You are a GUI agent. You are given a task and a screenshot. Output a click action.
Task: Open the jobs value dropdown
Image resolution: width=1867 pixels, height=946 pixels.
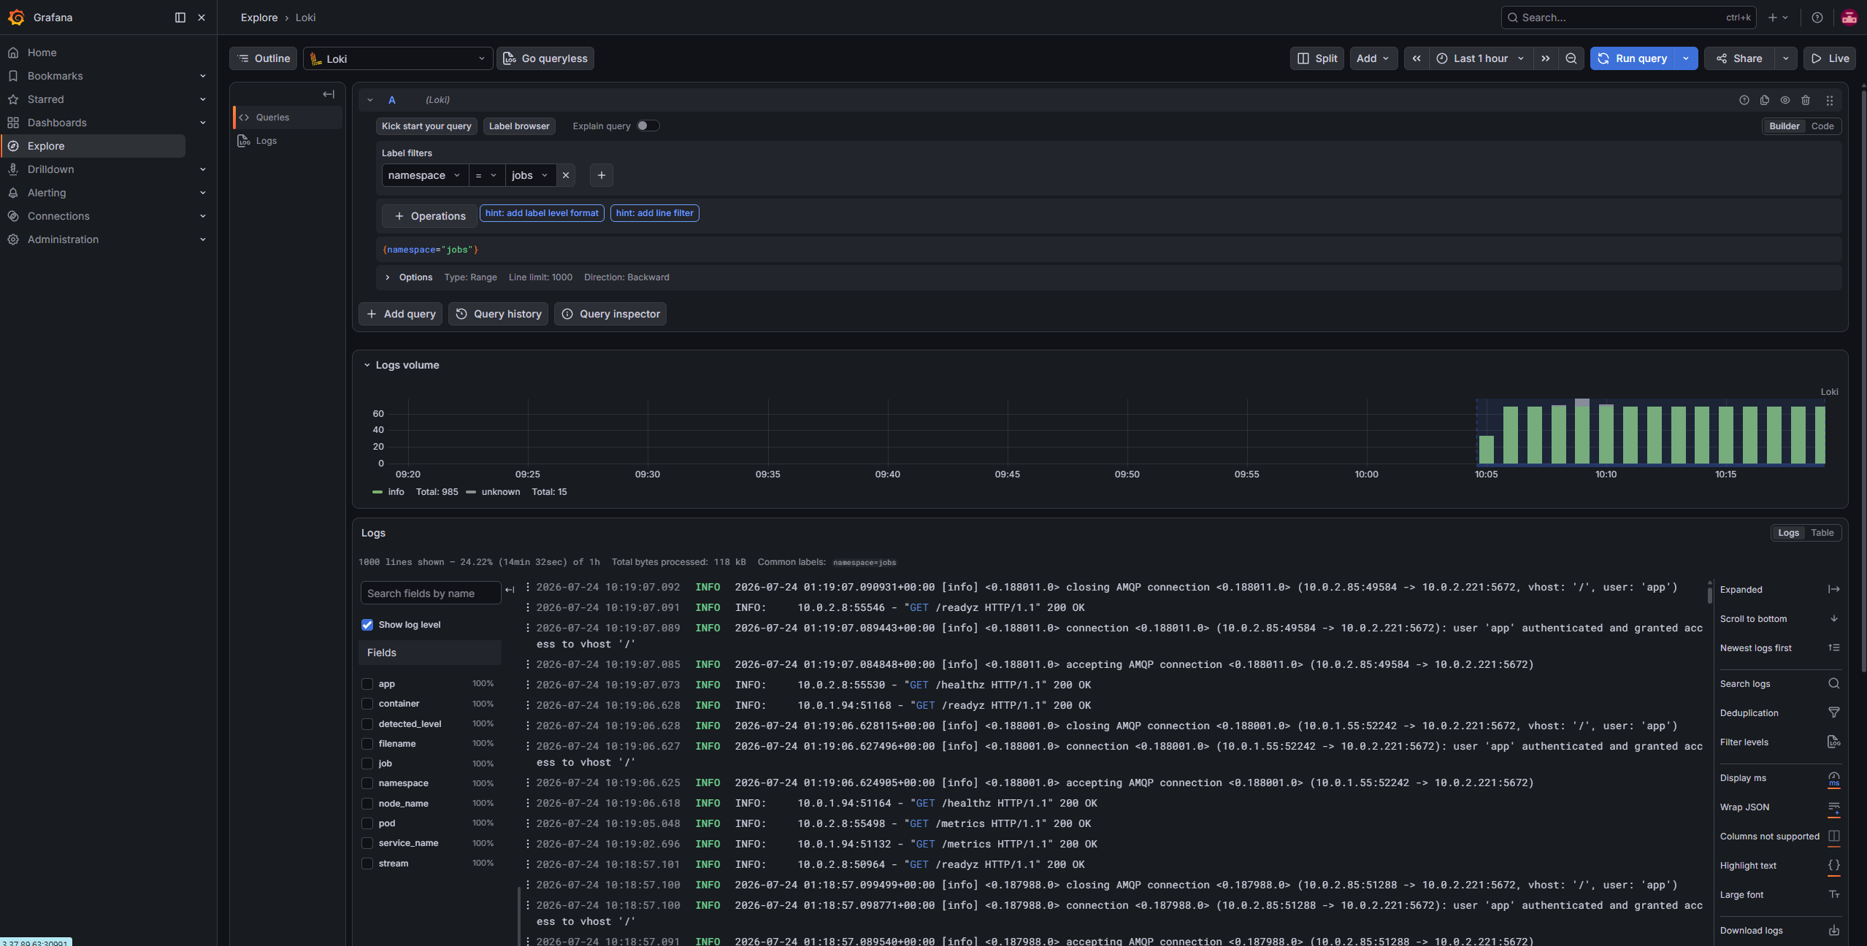(x=530, y=175)
